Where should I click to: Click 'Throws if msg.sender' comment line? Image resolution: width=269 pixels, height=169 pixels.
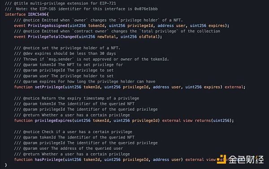point(91,59)
